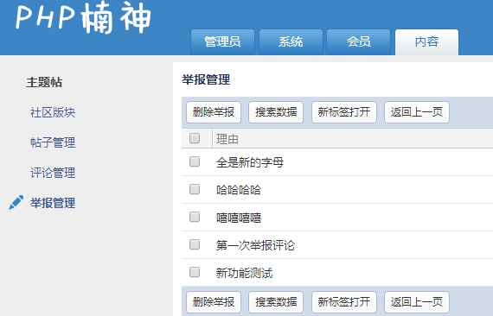Check the box next to 新功能测试
Viewport: 493px width, 316px height.
coord(195,272)
